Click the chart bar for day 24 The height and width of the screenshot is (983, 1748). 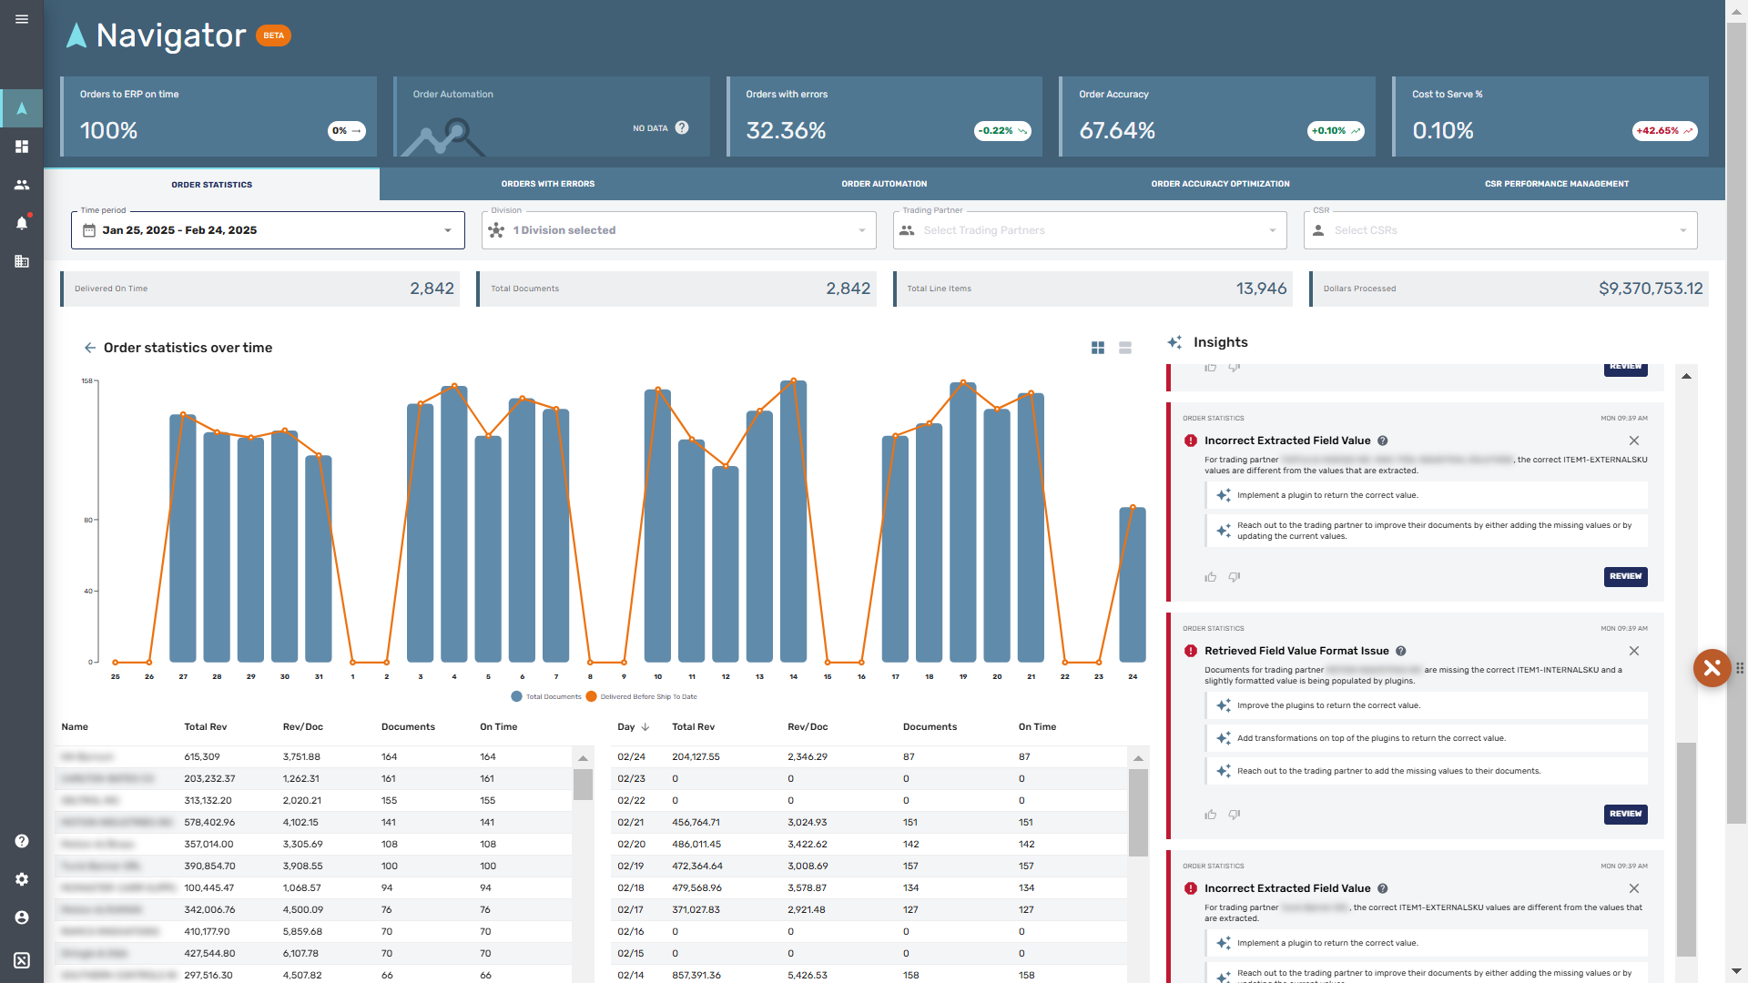pyautogui.click(x=1132, y=584)
